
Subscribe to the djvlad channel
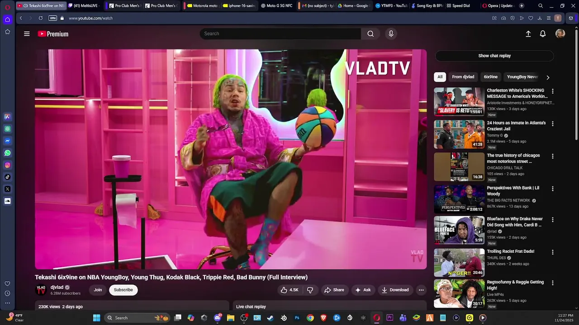pyautogui.click(x=123, y=290)
